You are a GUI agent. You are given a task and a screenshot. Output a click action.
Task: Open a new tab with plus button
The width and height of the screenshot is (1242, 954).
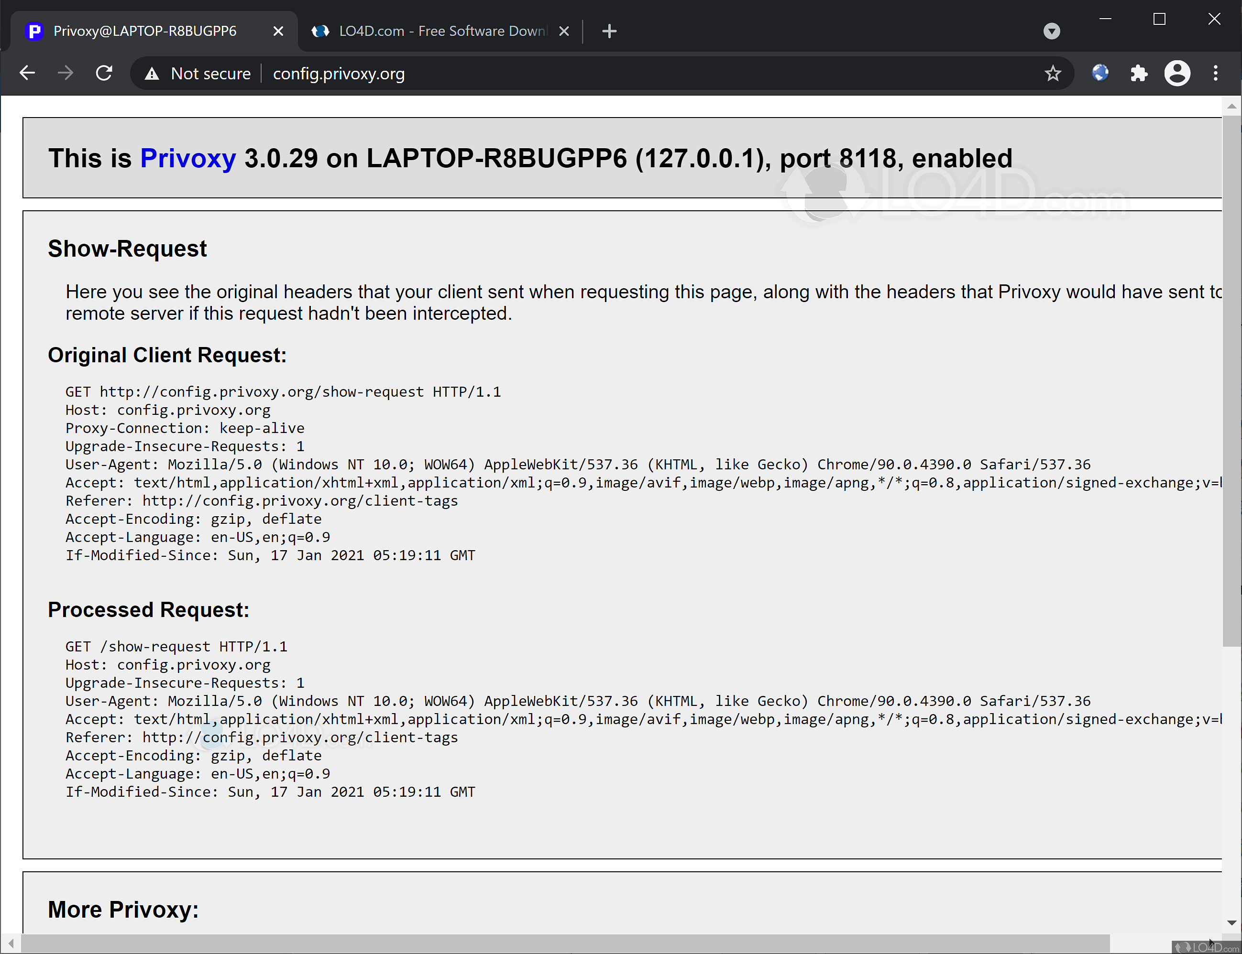click(x=609, y=31)
